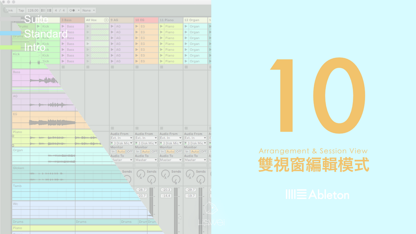This screenshot has width=416, height=234.
Task: Launch the last clip in 10 EG track
Action: pyautogui.click(x=137, y=61)
